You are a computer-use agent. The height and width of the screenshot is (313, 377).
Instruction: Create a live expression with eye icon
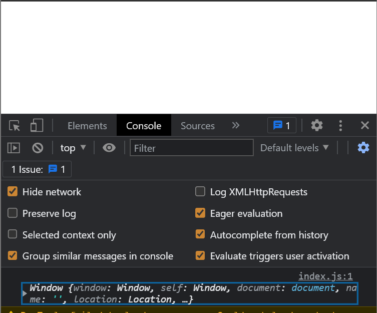(109, 148)
